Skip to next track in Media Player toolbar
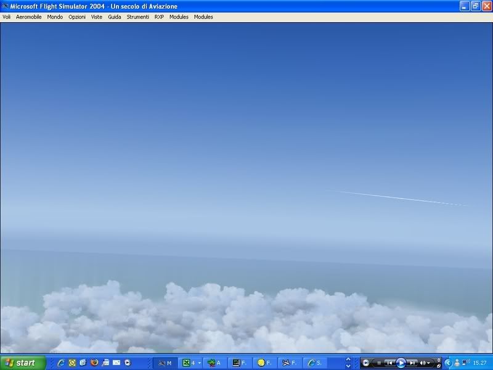The image size is (493, 370). (412, 363)
